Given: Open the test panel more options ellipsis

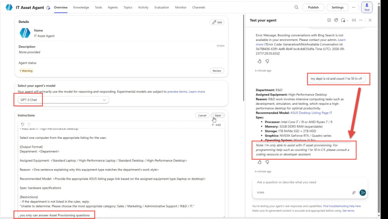Looking at the screenshot, I should pos(361,20).
